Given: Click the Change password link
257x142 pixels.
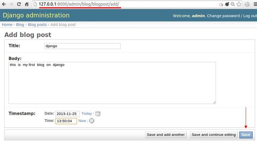Looking at the screenshot, I should pos(223,16).
